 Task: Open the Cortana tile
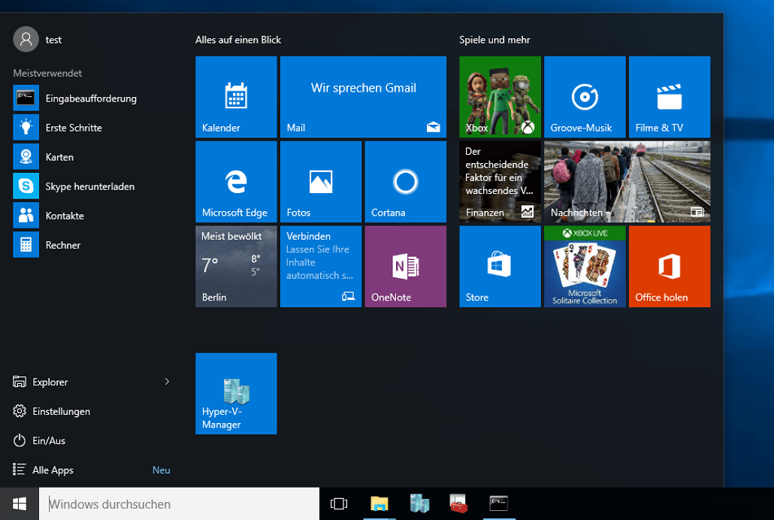405,182
